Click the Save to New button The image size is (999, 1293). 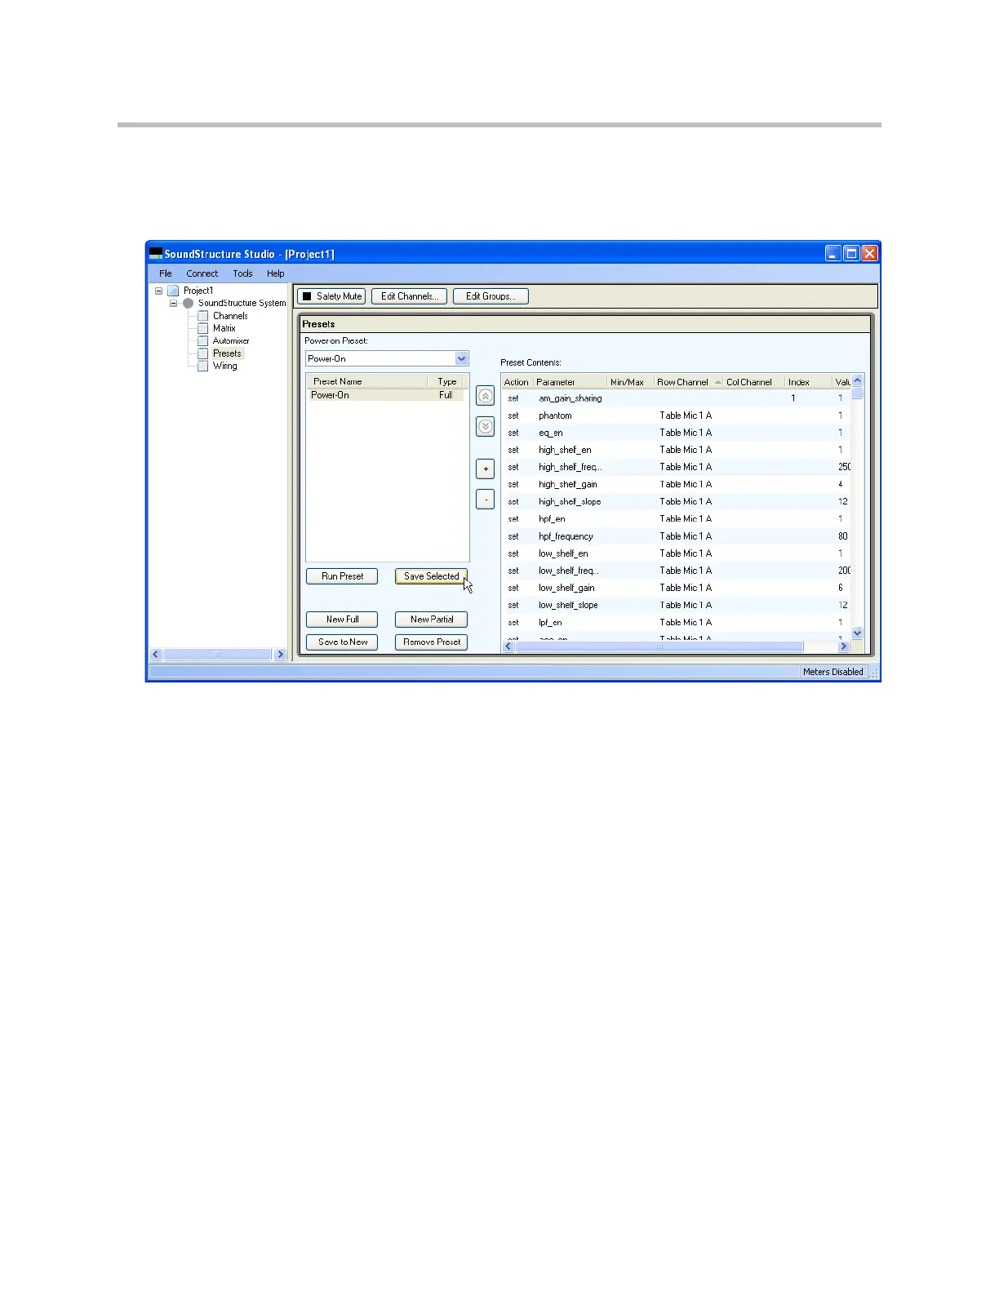tap(342, 642)
